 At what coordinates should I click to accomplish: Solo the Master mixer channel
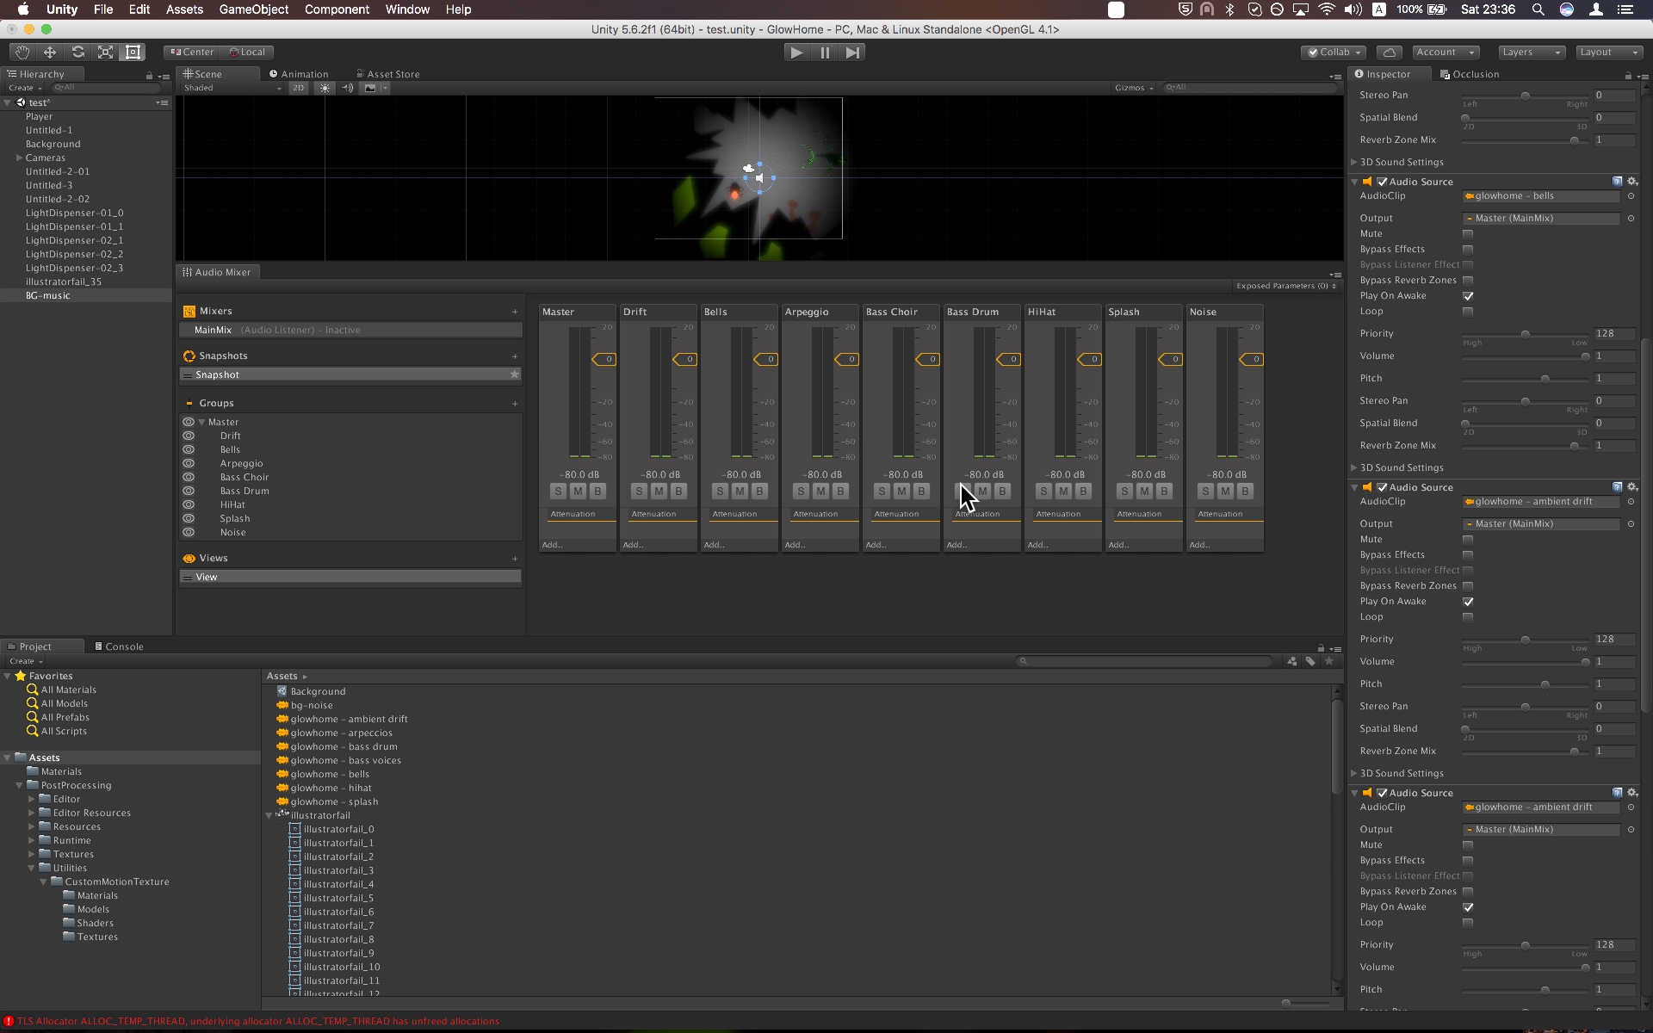click(558, 492)
